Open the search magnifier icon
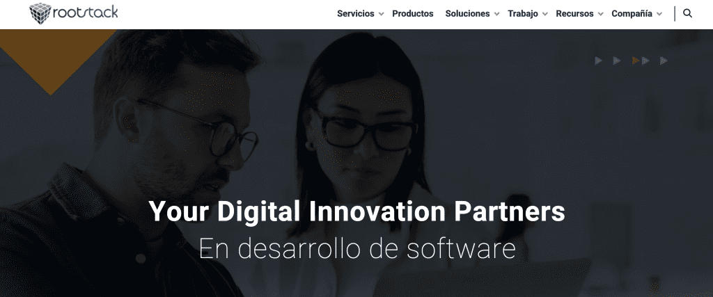Screen dimensions: 713x297 (687, 14)
